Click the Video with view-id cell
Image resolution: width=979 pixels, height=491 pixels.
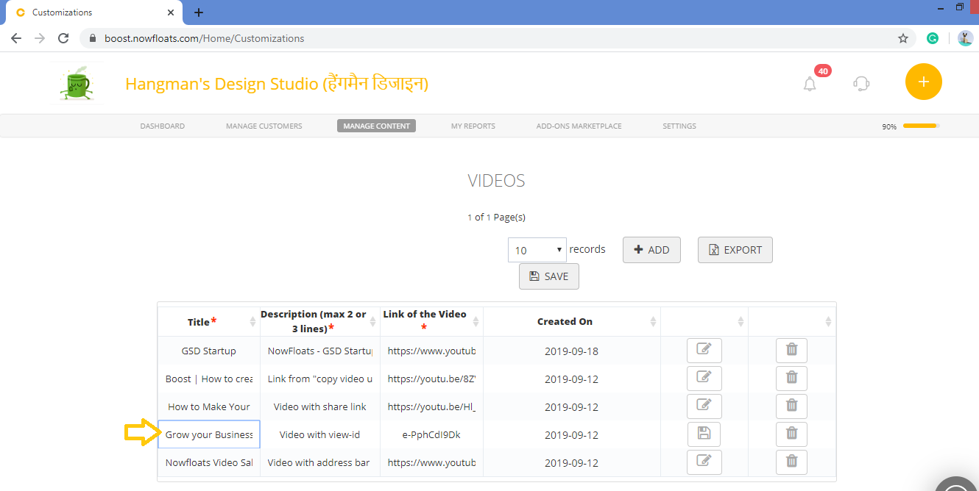[x=320, y=434]
